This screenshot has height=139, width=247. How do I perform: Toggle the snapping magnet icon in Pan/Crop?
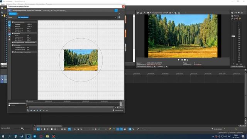(9, 31)
